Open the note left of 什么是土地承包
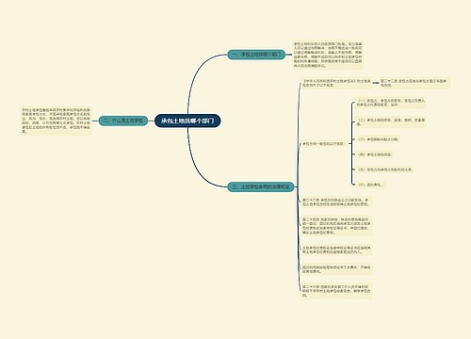 56,121
